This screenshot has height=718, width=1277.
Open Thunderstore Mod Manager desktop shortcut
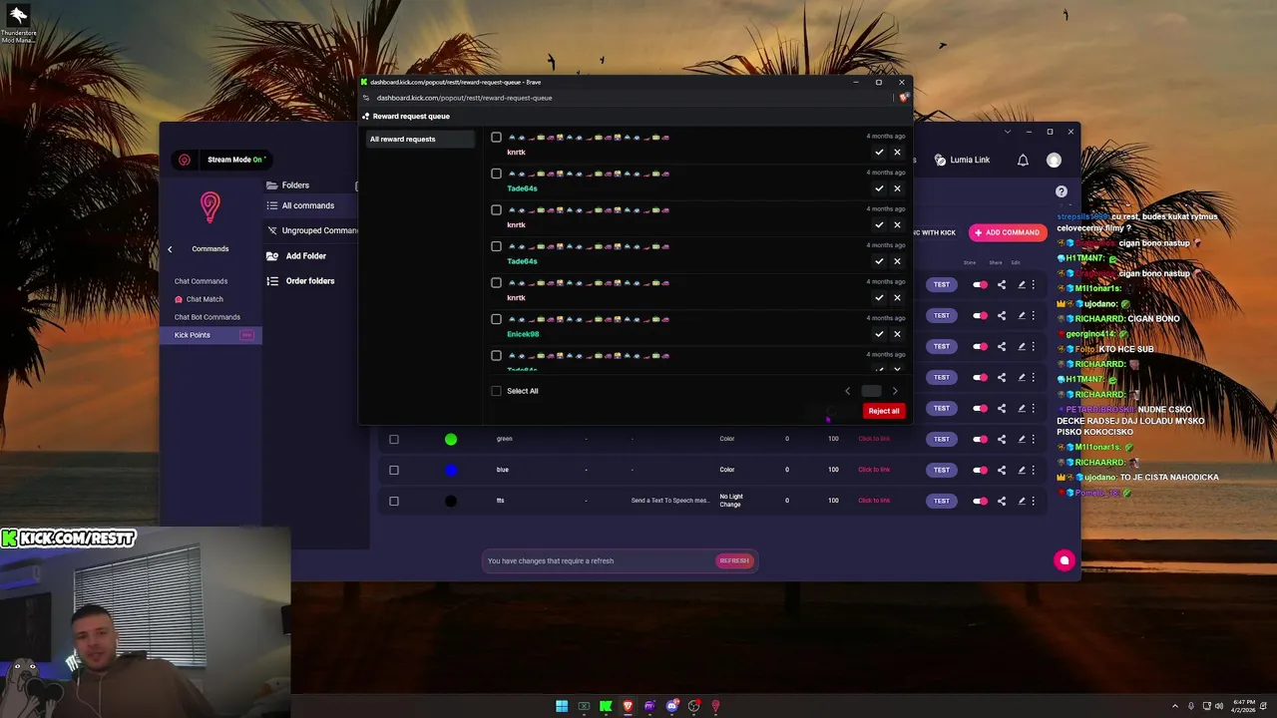pyautogui.click(x=18, y=22)
